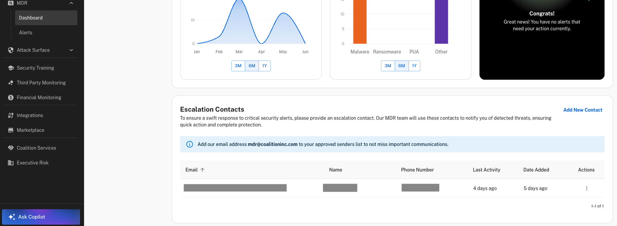This screenshot has width=617, height=226.
Task: Click the Ransomware axis label
Action: point(387,52)
